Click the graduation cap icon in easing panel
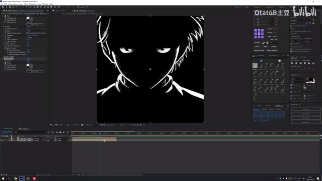This screenshot has height=181, width=322. pyautogui.click(x=261, y=61)
